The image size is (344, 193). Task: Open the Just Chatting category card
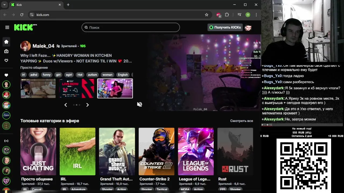tap(38, 151)
